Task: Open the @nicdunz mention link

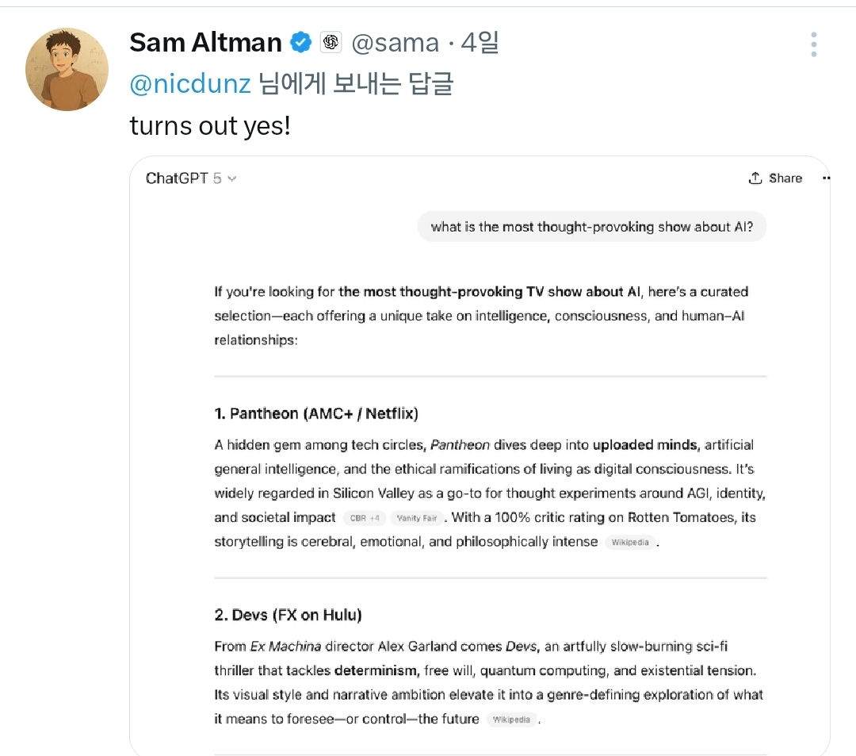Action: click(190, 84)
